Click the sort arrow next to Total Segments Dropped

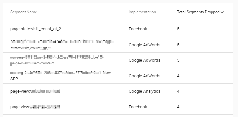pyautogui.click(x=222, y=12)
